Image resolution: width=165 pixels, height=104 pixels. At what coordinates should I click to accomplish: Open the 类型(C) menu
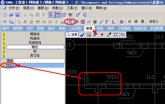(58, 8)
